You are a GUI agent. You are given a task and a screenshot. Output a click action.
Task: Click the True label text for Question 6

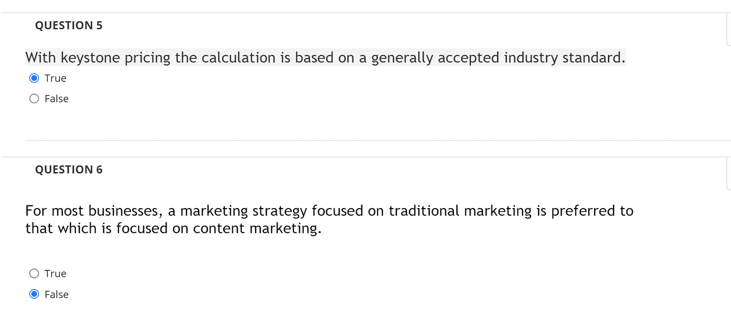(55, 273)
